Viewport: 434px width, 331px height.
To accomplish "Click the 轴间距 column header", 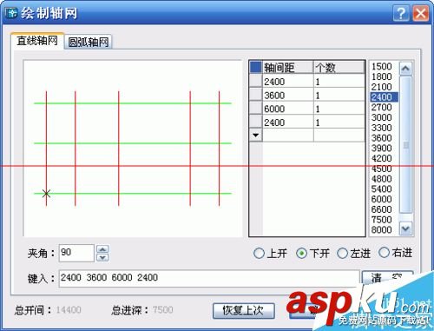I will (x=287, y=68).
